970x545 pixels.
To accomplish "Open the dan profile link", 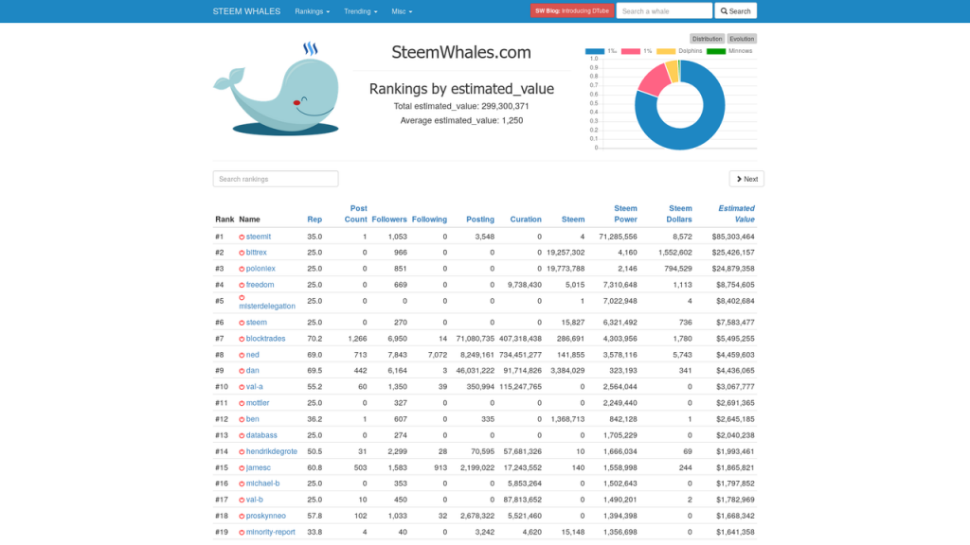I will 252,371.
